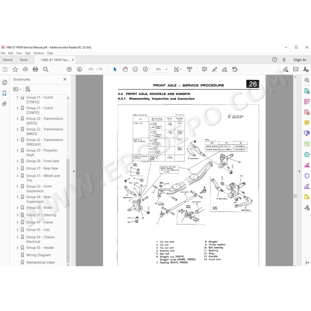
Task: Zoom in with plus button
Action: 145,69
